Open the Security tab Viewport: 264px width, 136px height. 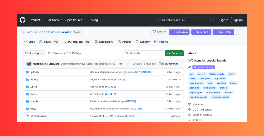click(143, 42)
